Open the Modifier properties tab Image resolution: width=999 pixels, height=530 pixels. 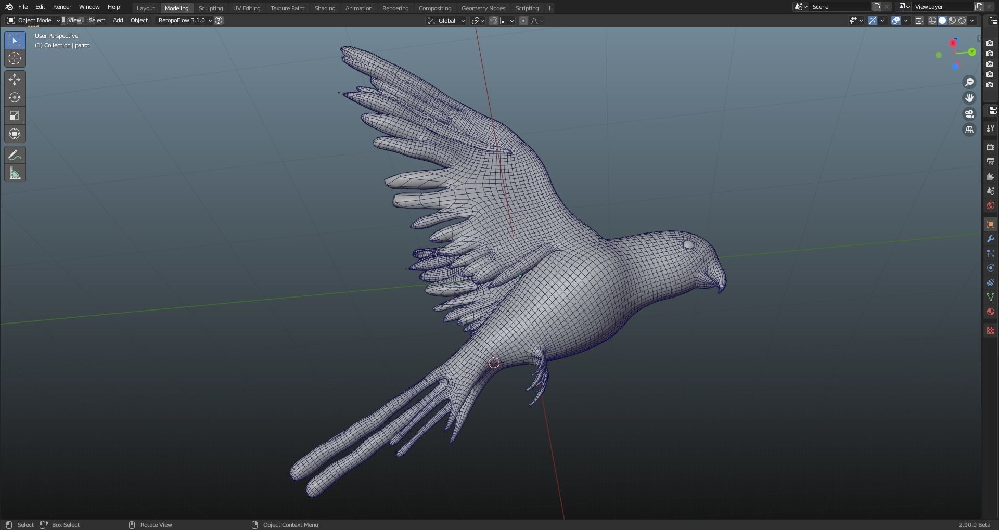point(991,239)
